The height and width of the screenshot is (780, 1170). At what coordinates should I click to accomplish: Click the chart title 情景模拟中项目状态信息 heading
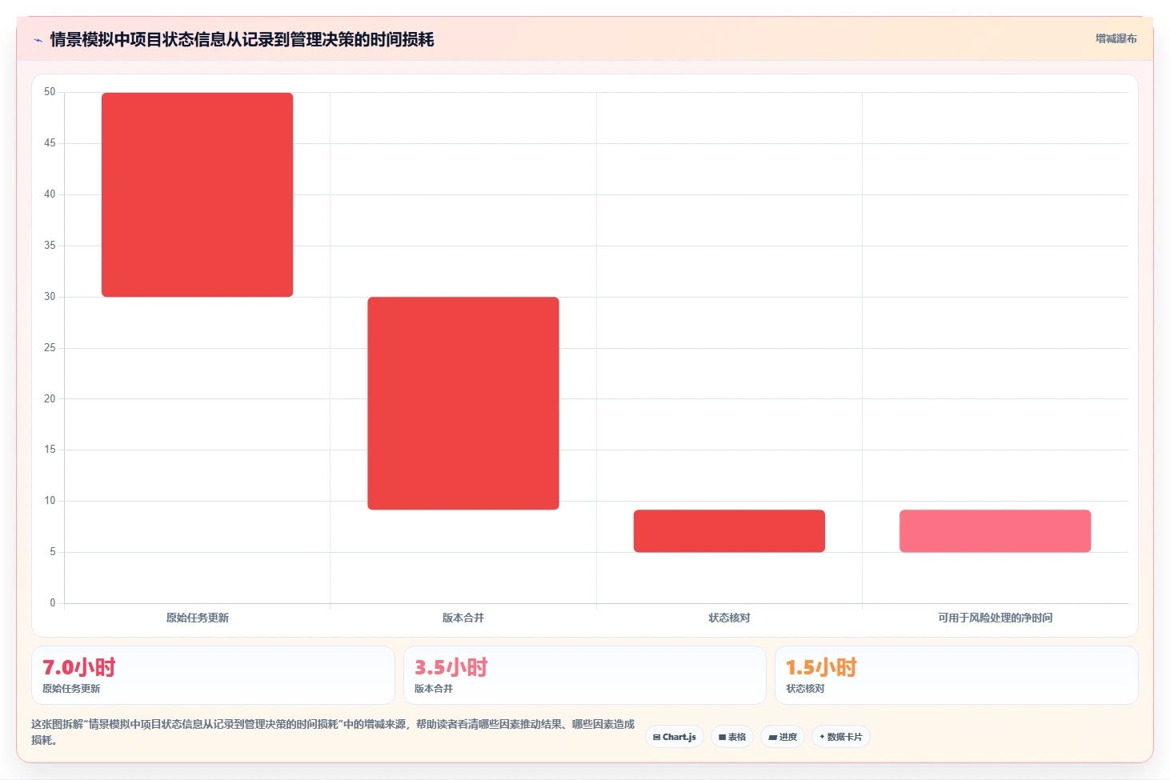click(242, 39)
